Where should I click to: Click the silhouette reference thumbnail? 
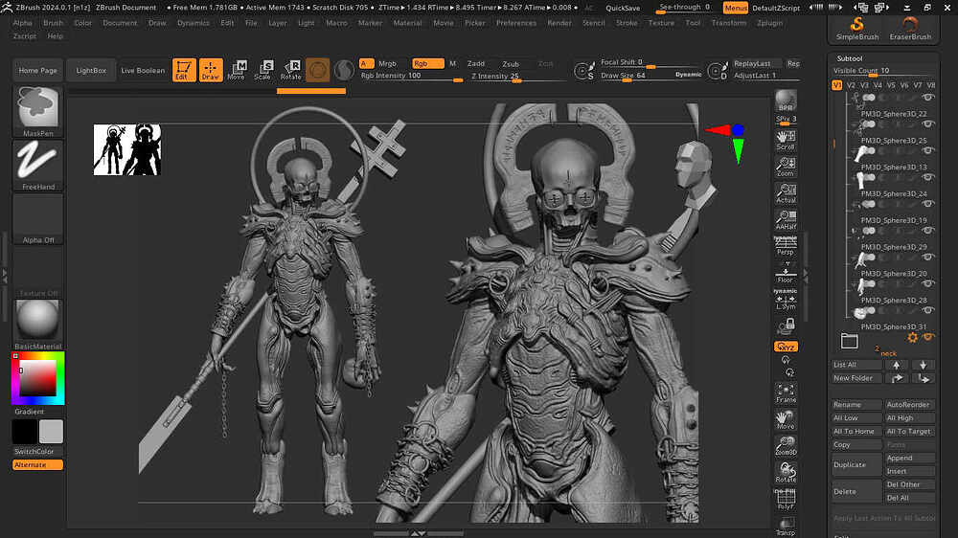click(127, 149)
